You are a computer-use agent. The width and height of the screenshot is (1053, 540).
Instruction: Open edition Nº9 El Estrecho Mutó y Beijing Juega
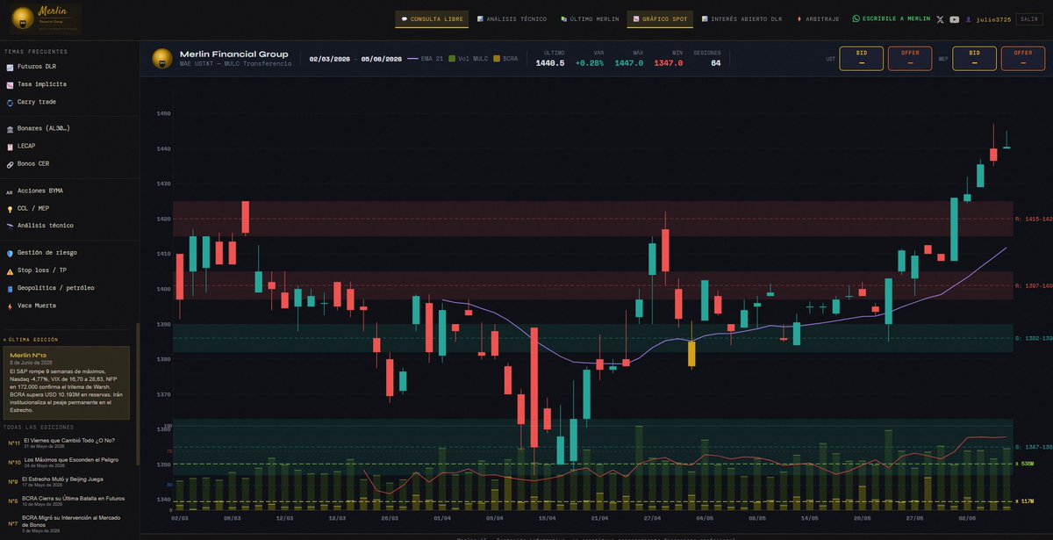coord(67,481)
